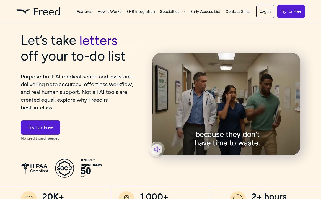Open EHR Integration in navigation

coord(141,12)
